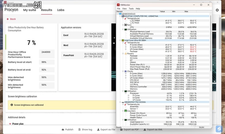Click the Export as File download icon

coord(98,130)
